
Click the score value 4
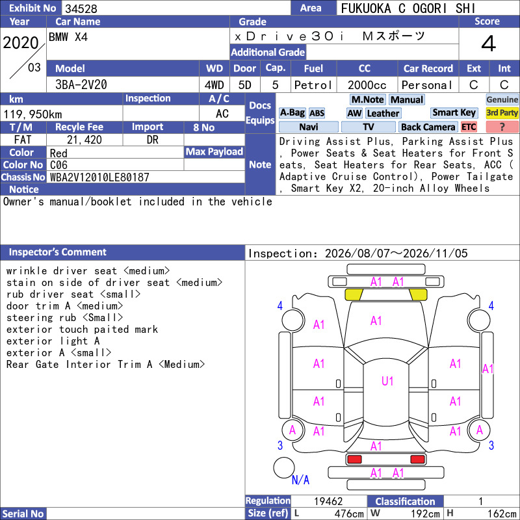pos(489,44)
